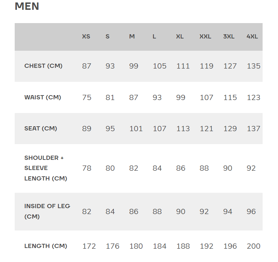Viewport: 278px width, 262px height.
Task: Click the CHEST (CM) row label
Action: [43, 66]
